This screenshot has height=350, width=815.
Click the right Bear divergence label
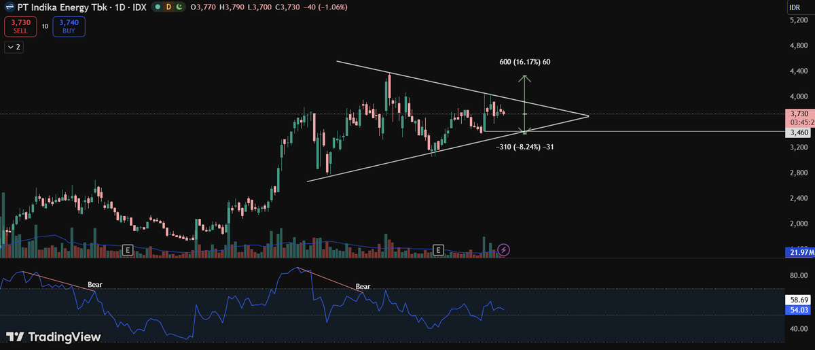[x=363, y=287]
